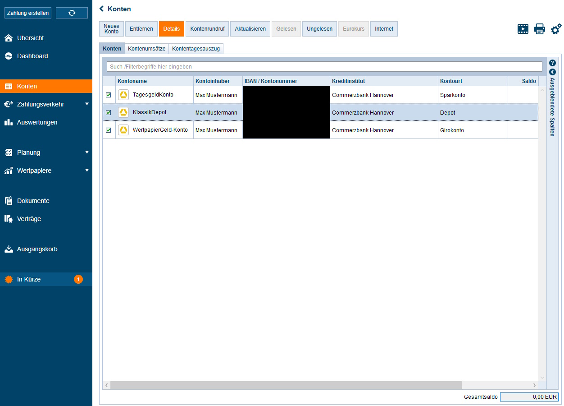Toggle the KlassikDepot checkbox

coord(109,113)
